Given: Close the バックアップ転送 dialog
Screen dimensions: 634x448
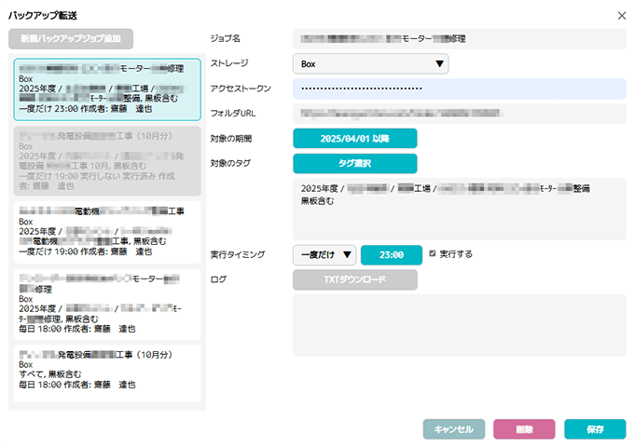Looking at the screenshot, I should (622, 16).
